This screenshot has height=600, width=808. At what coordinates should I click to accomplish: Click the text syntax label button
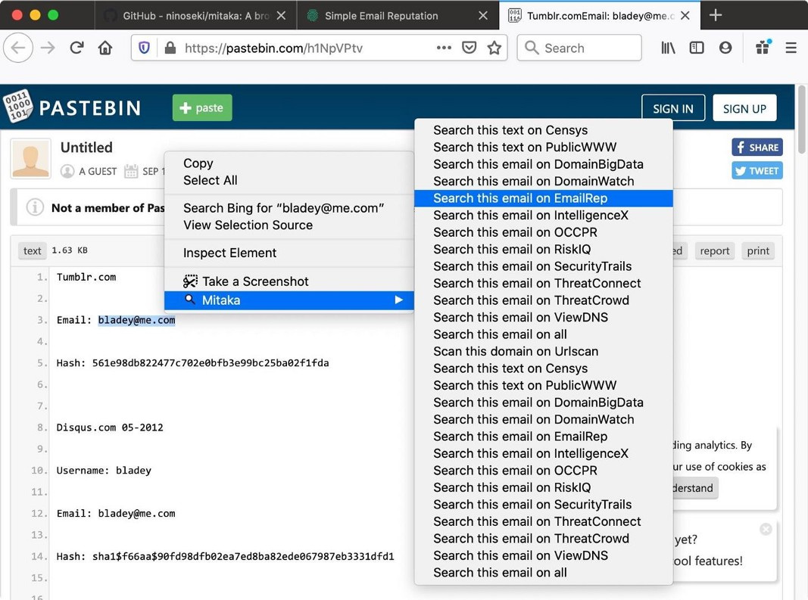click(x=32, y=250)
